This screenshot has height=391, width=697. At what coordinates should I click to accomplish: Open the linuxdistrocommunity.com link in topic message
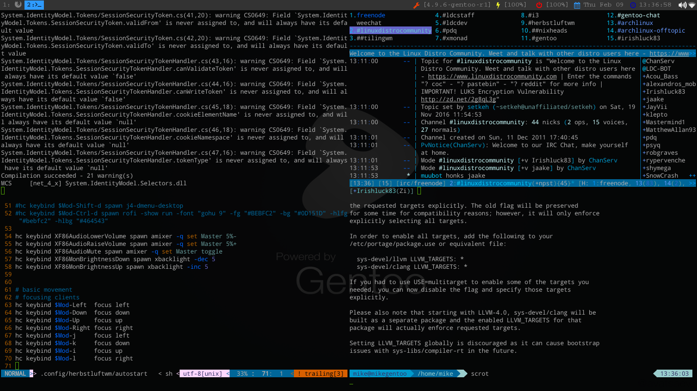coord(492,76)
